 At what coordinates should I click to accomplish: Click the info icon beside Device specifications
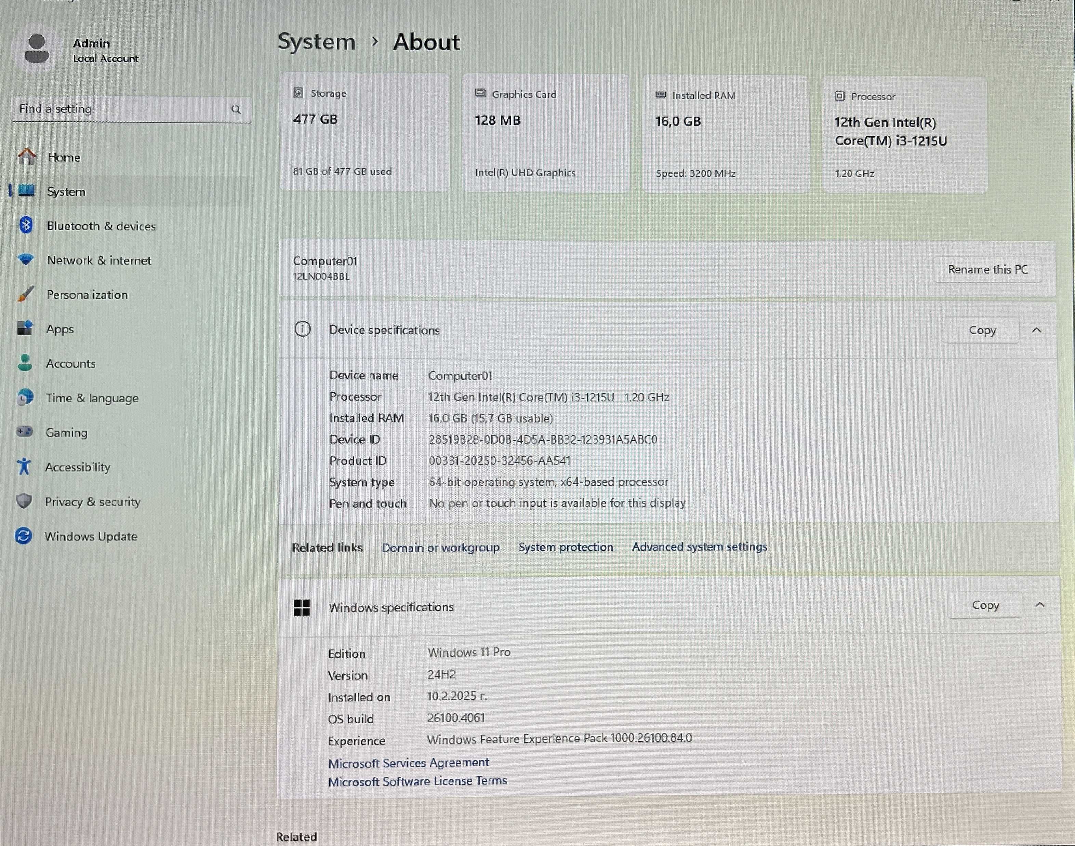[x=303, y=329]
